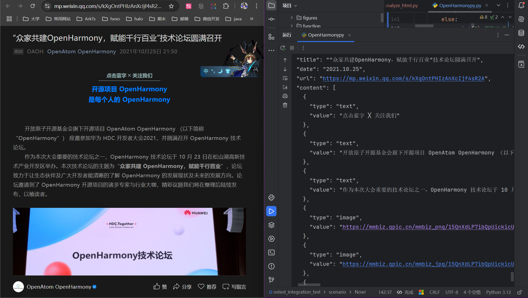Viewport: 528px width, 298px height.
Task: Stop the running OpenHarmonypy process
Action: (292, 48)
